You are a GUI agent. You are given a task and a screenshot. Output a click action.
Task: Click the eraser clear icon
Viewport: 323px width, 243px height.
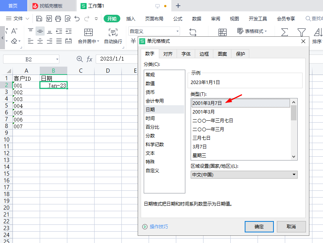point(14,41)
